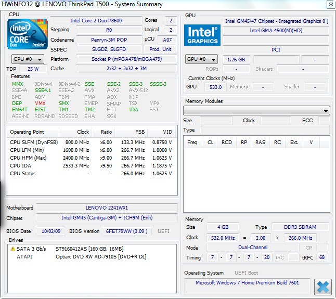Click the BIOS date 10/02/09 field
The image size is (336, 299).
click(x=51, y=231)
